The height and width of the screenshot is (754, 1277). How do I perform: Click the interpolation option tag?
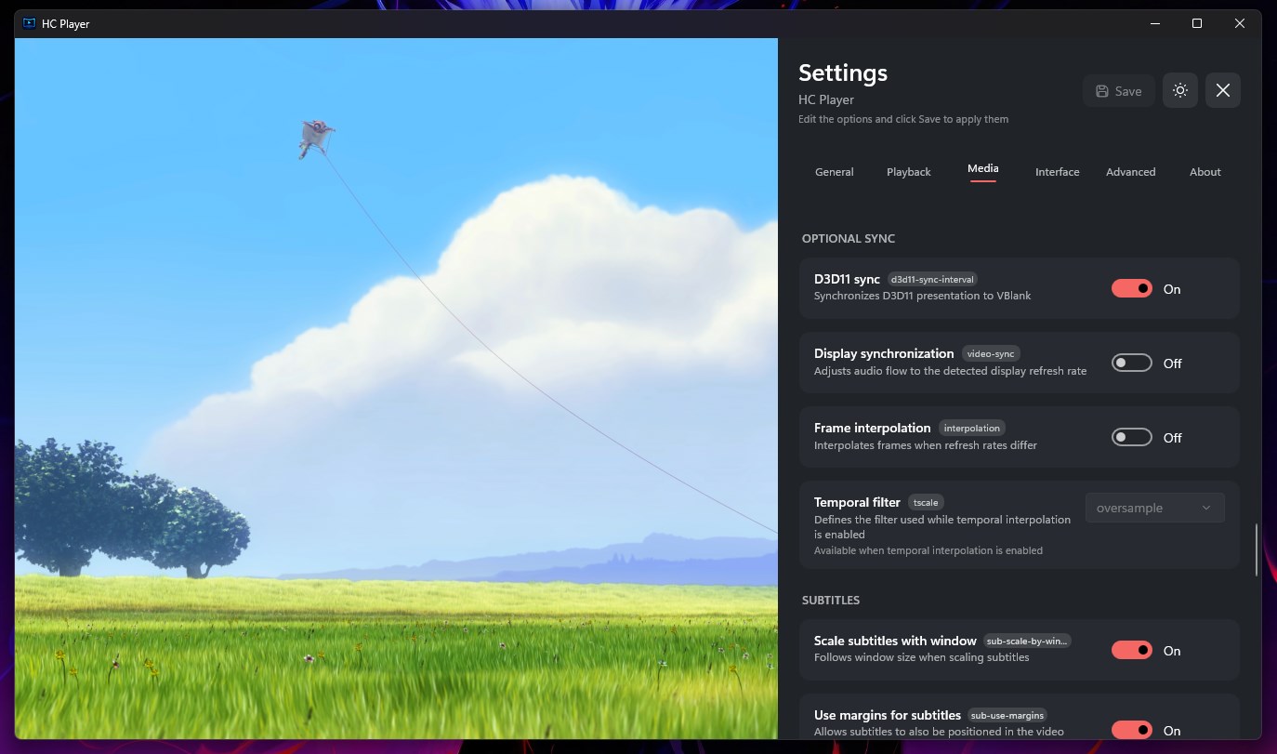pos(972,428)
